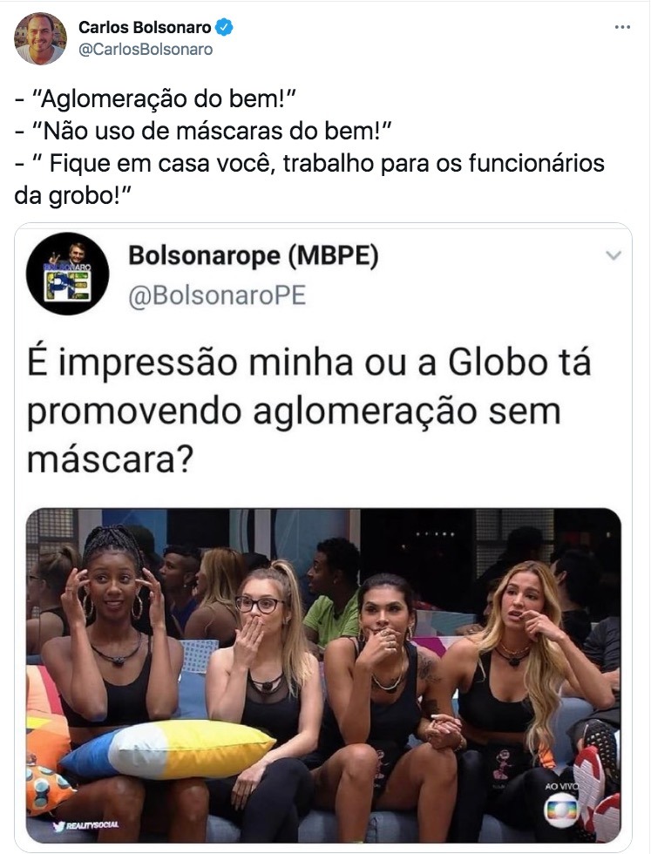
Task: Click the Globo logo watermark in photo
Action: click(561, 810)
